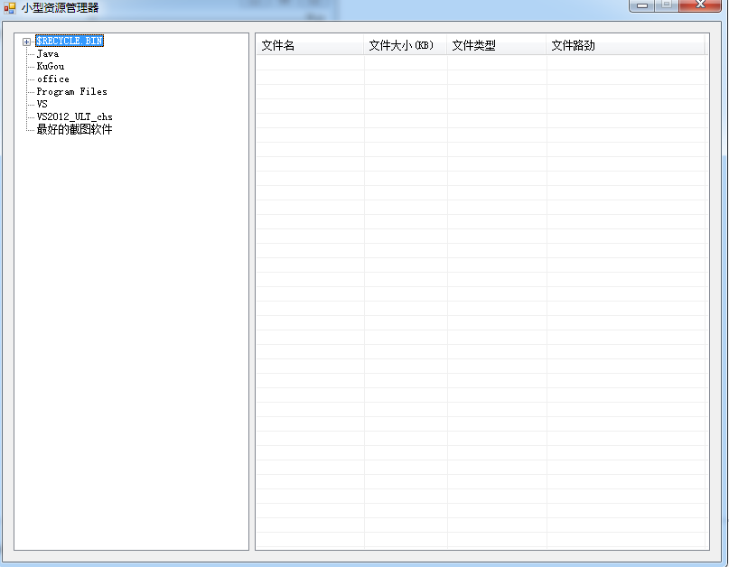Open the KuGou folder node
This screenshot has height=567, width=729.
pyautogui.click(x=51, y=67)
